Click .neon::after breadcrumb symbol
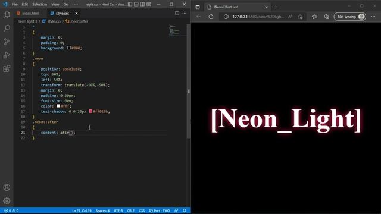This screenshot has width=381, height=214. (77, 21)
